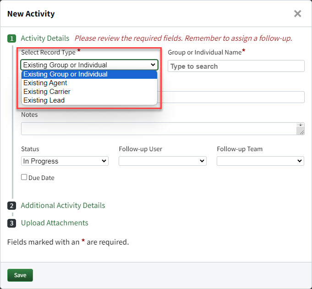Close the New Activity dialog
The height and width of the screenshot is (289, 312).
tap(297, 14)
